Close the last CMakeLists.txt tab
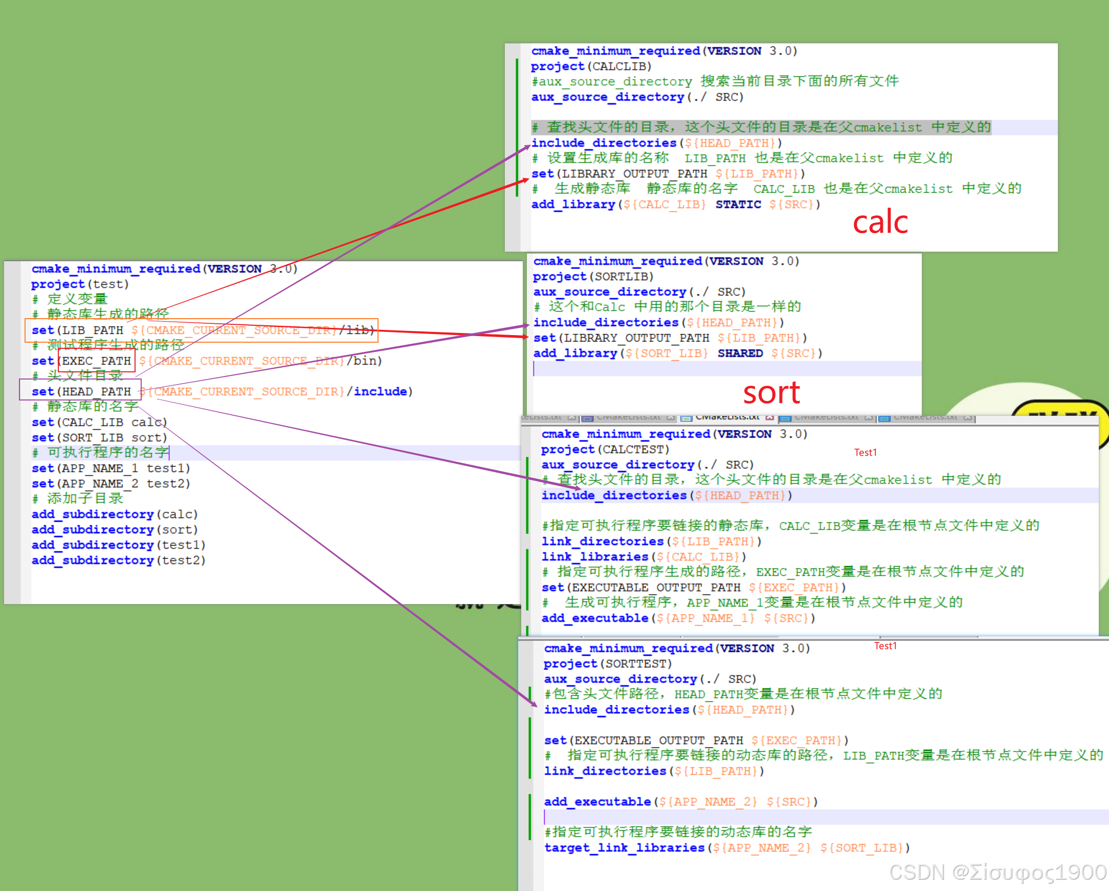1109x891 pixels. coord(967,418)
